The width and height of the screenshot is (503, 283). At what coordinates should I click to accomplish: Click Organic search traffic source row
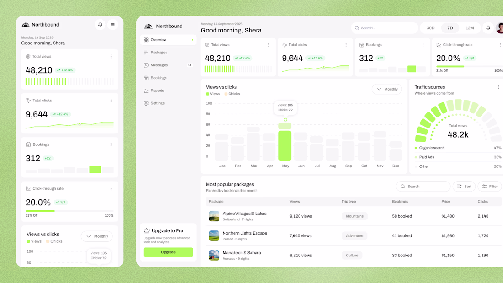(x=458, y=148)
